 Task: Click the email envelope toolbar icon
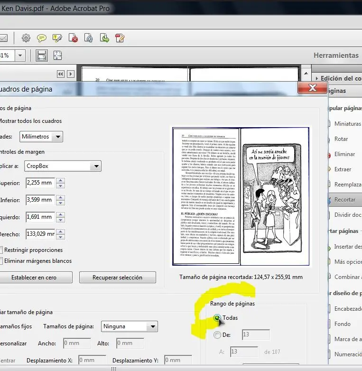click(3, 38)
